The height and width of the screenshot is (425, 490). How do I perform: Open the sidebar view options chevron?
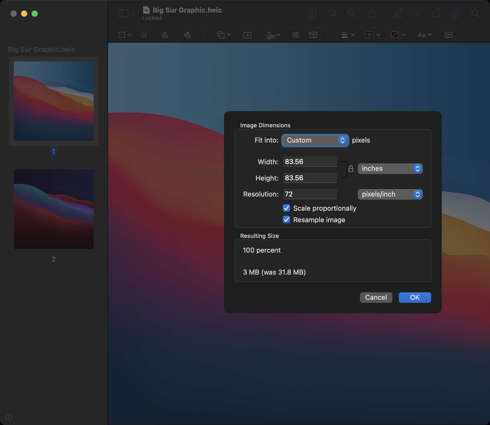click(133, 14)
